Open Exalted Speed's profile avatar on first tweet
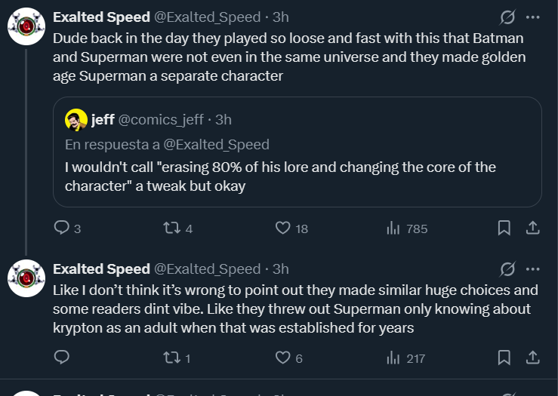558x396 pixels. pos(26,26)
